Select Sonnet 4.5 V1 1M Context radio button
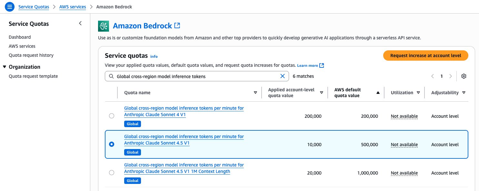The height and width of the screenshot is (191, 479). click(x=112, y=173)
